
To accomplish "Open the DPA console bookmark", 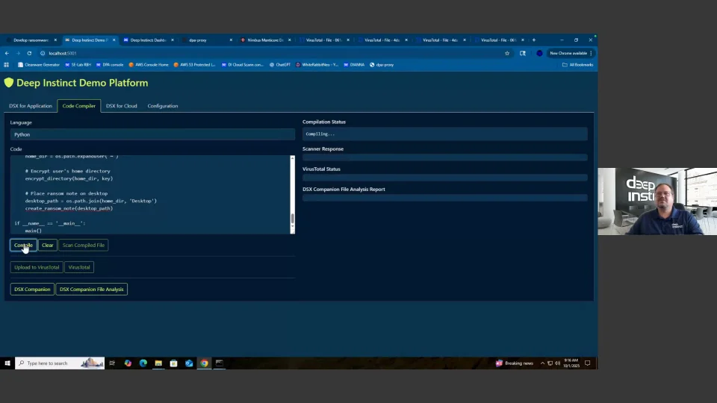I will point(110,65).
